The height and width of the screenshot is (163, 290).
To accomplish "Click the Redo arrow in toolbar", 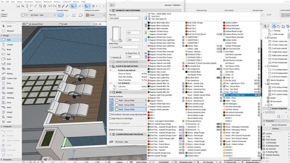I will click(54, 6).
